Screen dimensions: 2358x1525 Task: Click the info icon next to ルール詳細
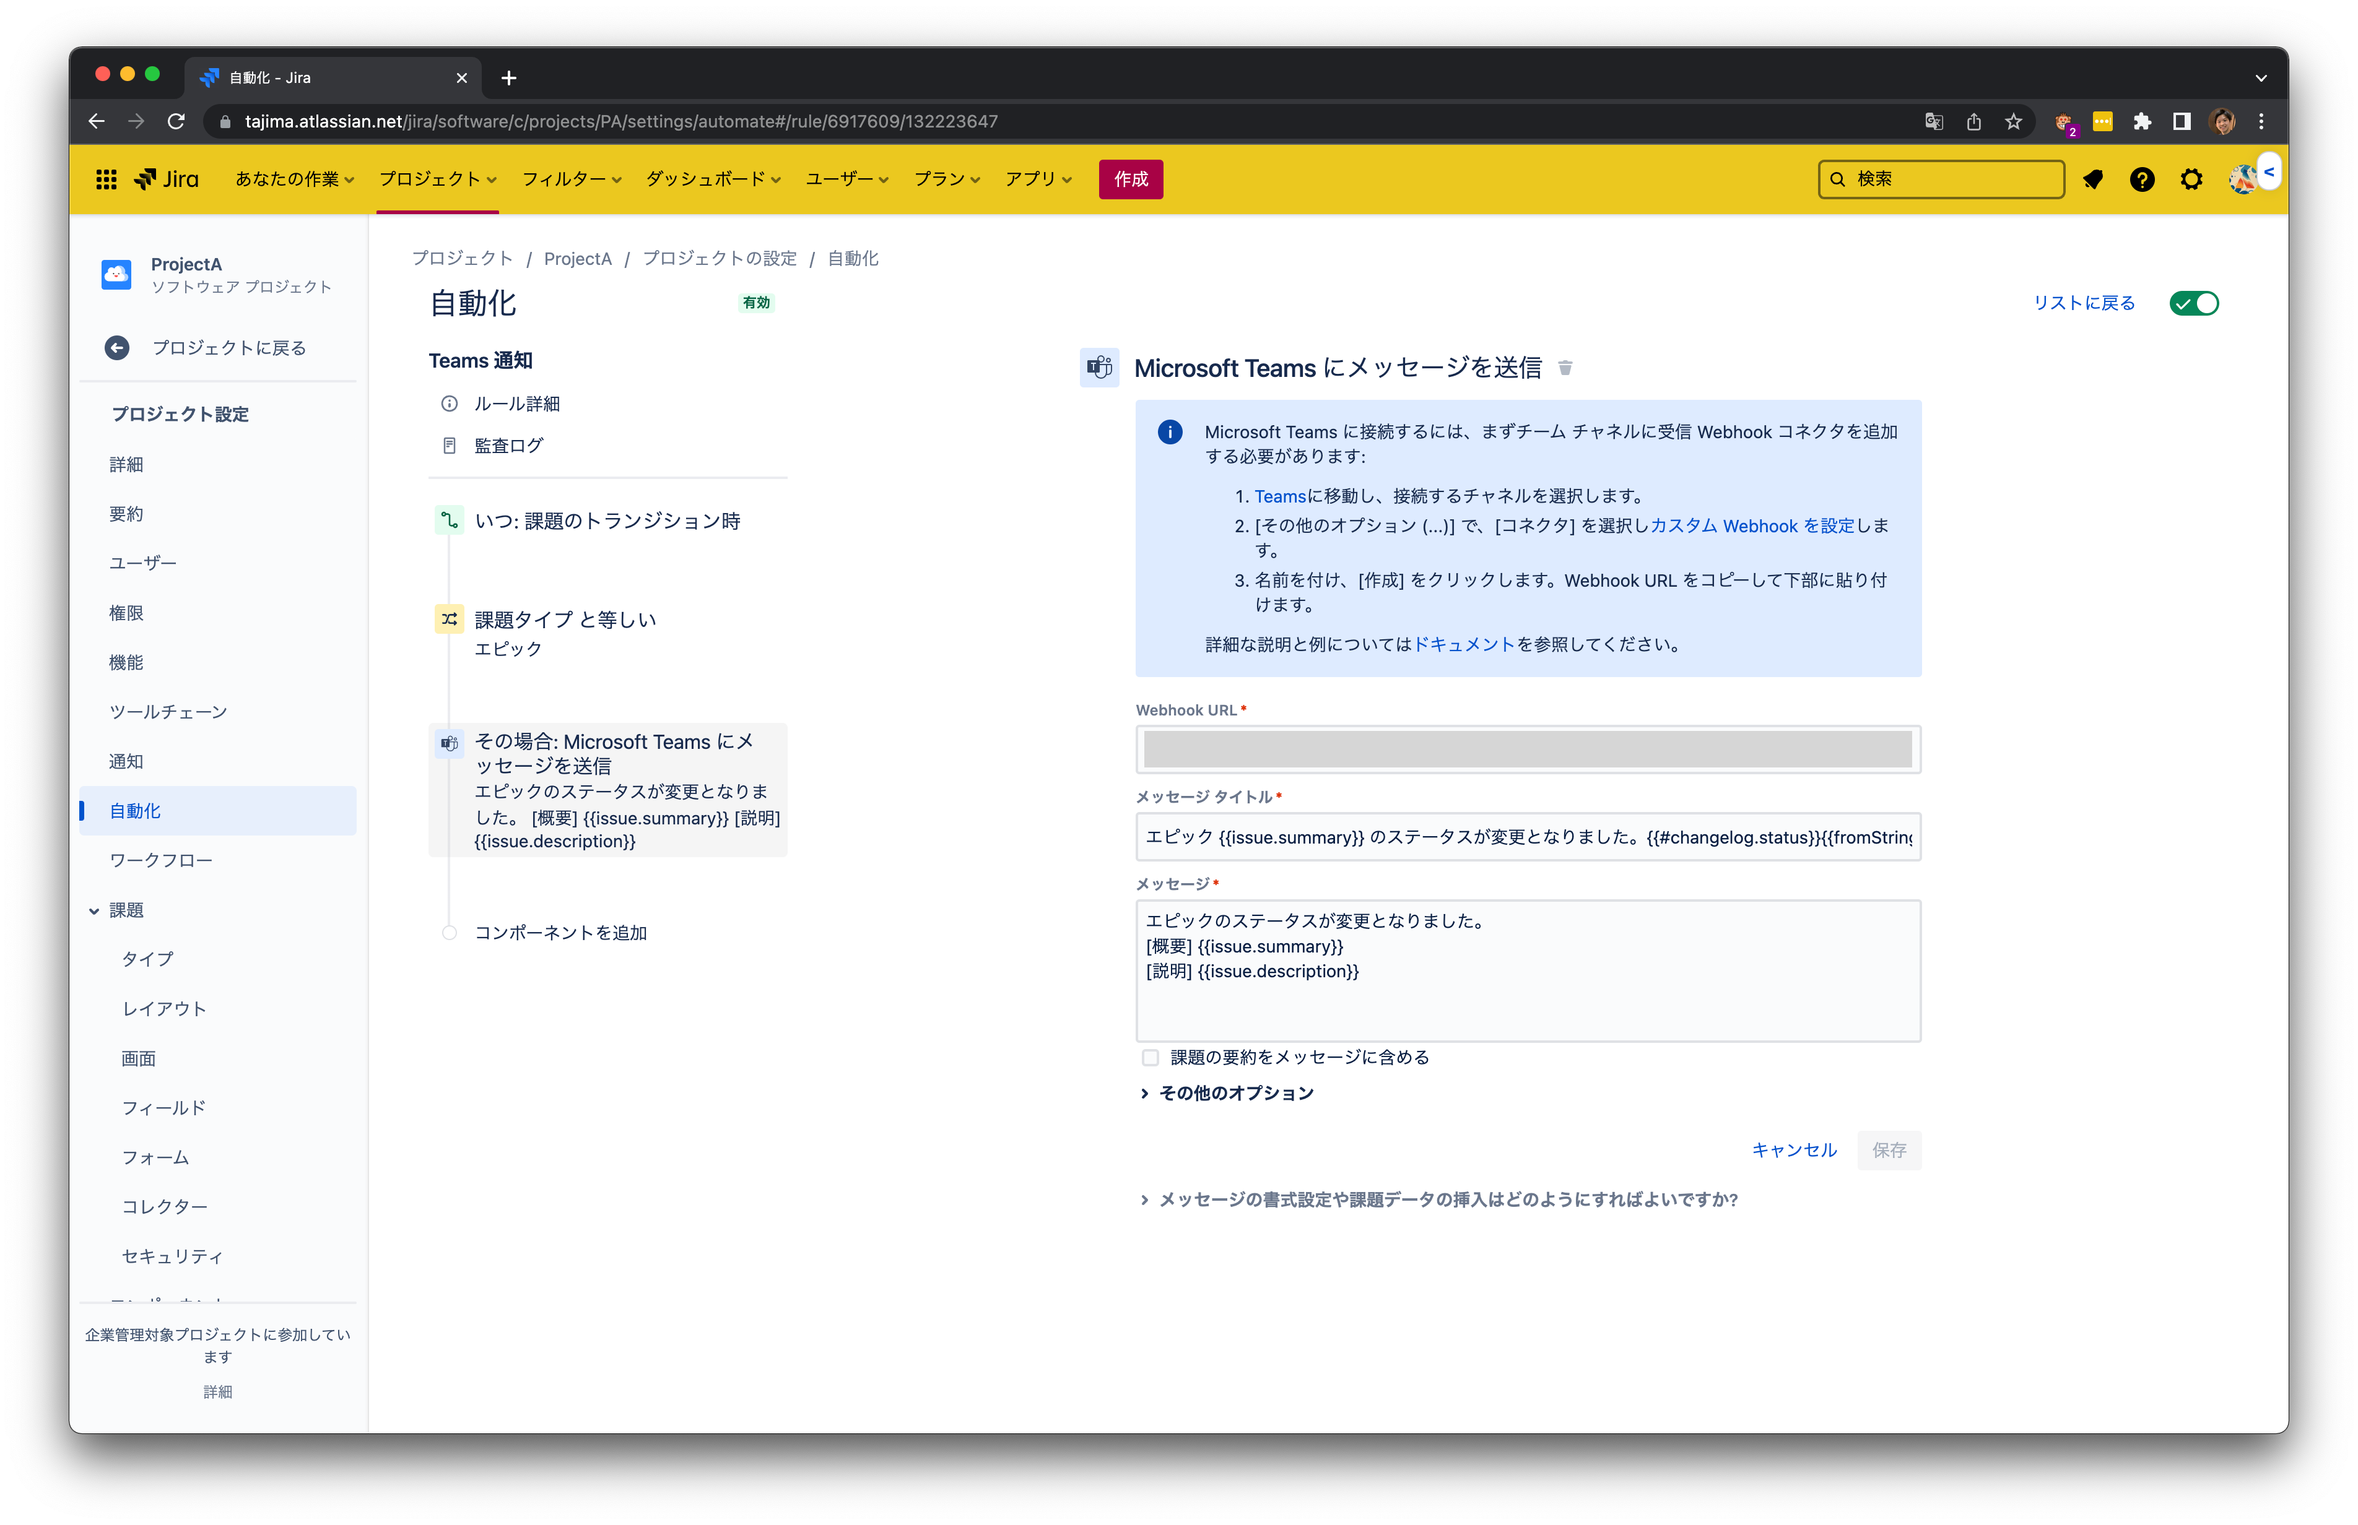pos(450,404)
